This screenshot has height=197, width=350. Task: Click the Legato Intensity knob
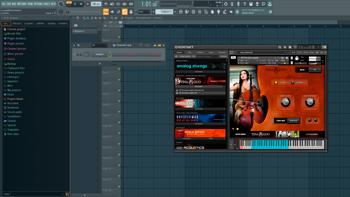pyautogui.click(x=310, y=103)
